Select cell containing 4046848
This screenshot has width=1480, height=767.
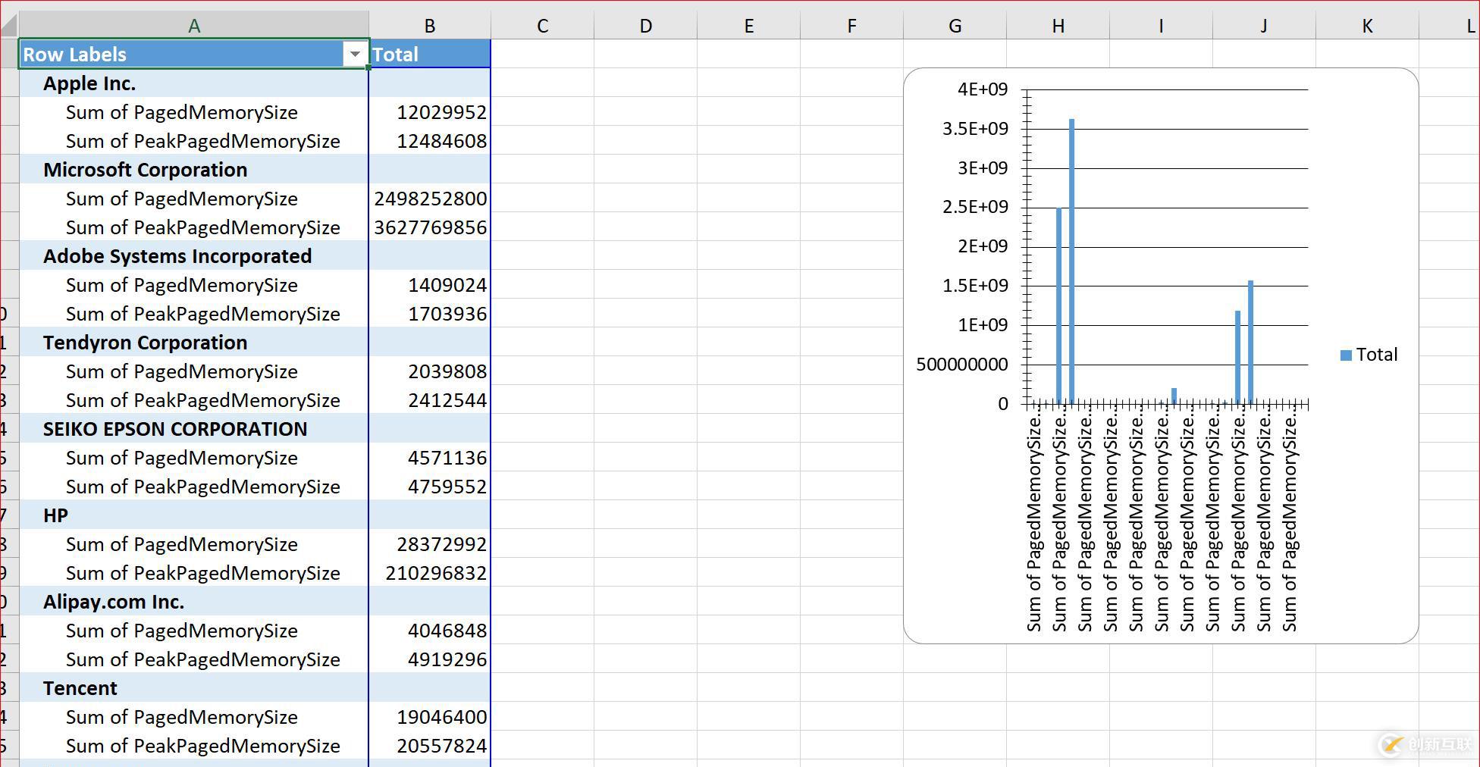(430, 631)
